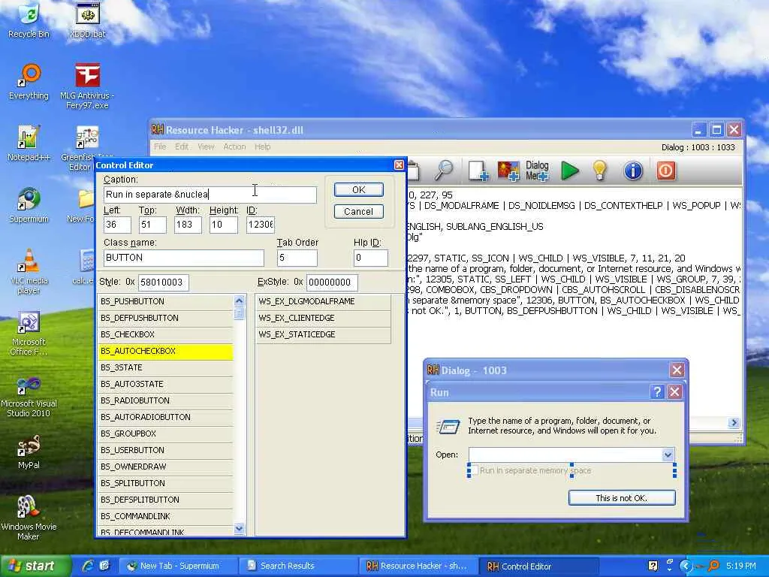Click the green Compile Script play icon
The image size is (769, 577).
tap(570, 171)
